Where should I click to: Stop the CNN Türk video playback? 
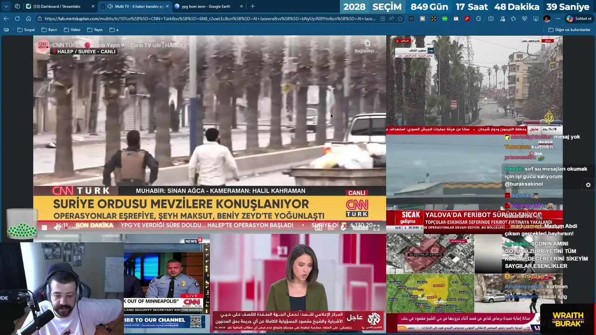(x=44, y=227)
